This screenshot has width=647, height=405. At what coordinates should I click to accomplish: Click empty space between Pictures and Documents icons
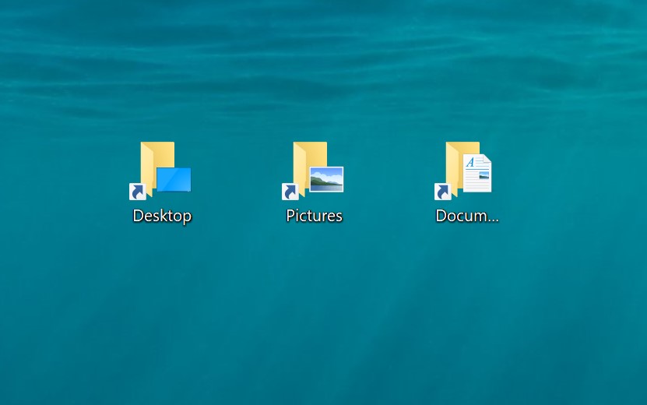pos(391,175)
